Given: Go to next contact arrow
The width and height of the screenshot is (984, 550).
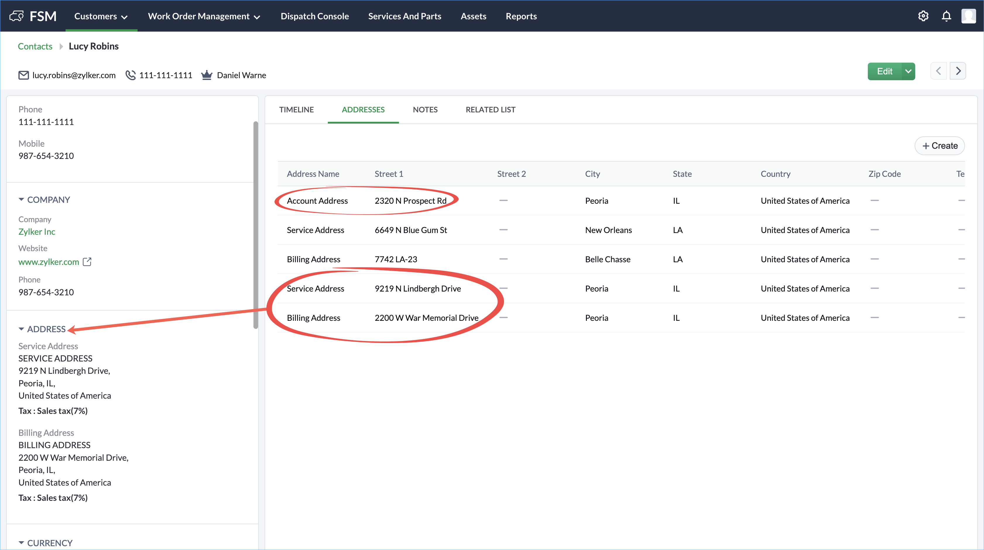Looking at the screenshot, I should coord(958,71).
